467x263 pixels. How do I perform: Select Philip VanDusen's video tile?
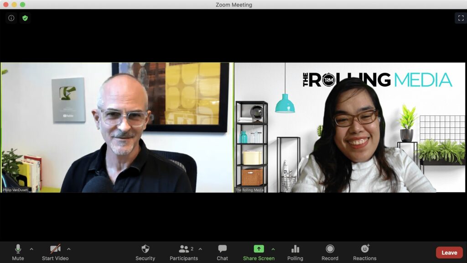pos(117,127)
